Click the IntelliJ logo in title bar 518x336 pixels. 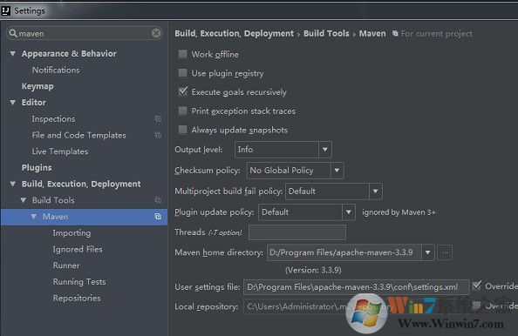coord(5,11)
